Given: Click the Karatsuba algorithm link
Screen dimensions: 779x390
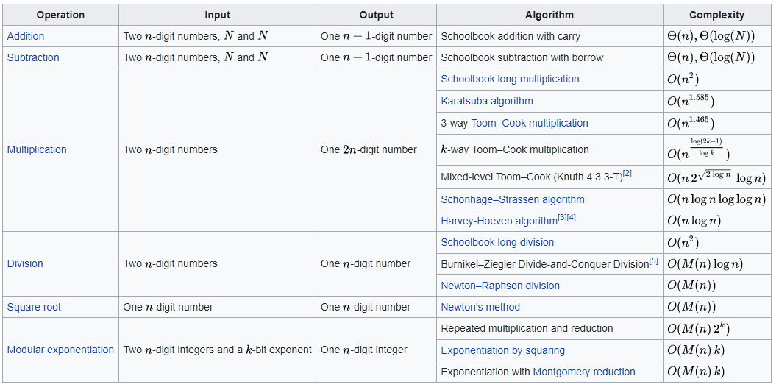Looking at the screenshot, I should 487,101.
